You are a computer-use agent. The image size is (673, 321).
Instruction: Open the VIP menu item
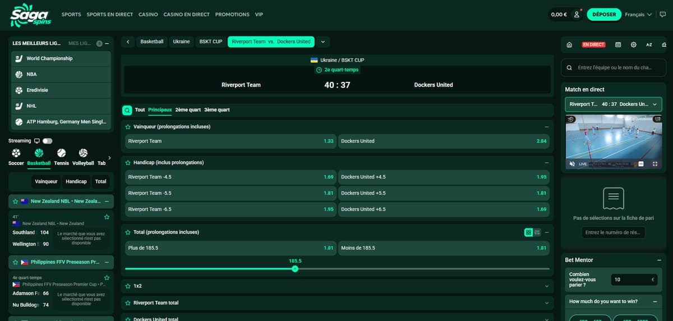259,15
